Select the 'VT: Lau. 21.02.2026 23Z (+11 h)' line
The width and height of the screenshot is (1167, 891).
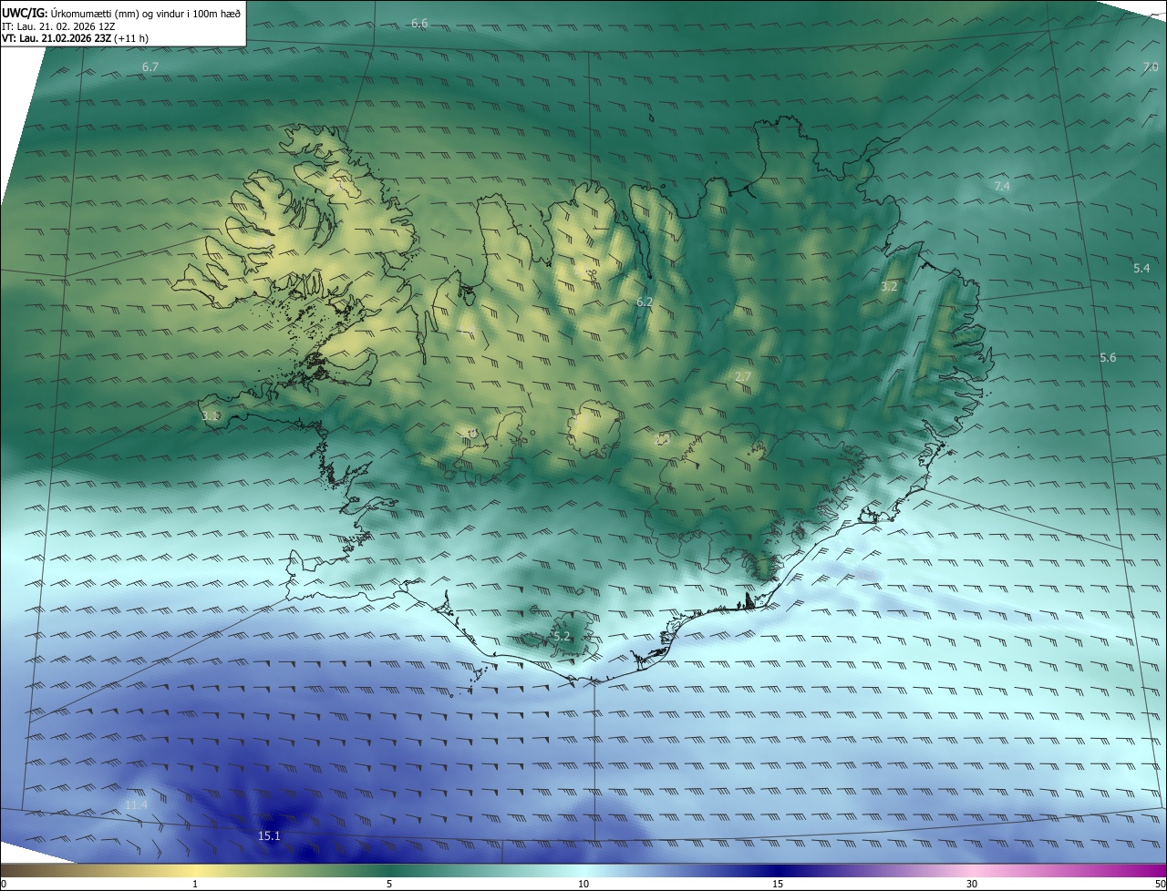(76, 38)
